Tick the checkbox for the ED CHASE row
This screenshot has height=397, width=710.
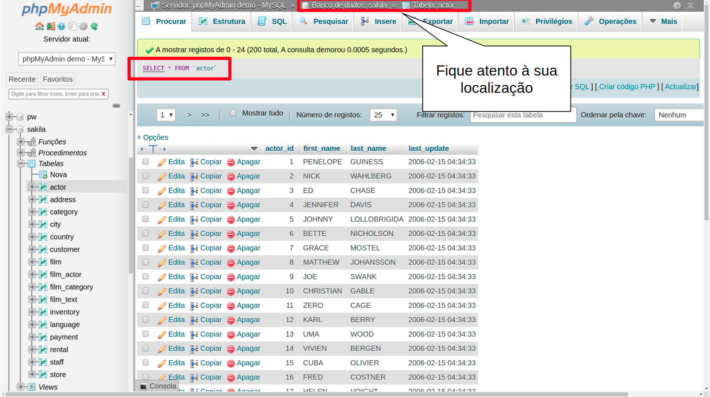(x=146, y=190)
